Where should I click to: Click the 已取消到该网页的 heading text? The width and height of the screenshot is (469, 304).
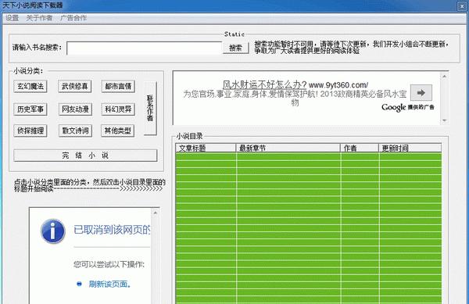pyautogui.click(x=112, y=230)
